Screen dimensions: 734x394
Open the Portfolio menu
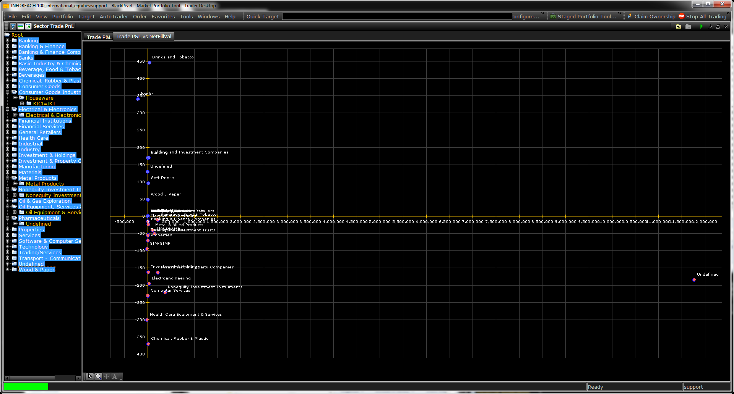pos(62,16)
